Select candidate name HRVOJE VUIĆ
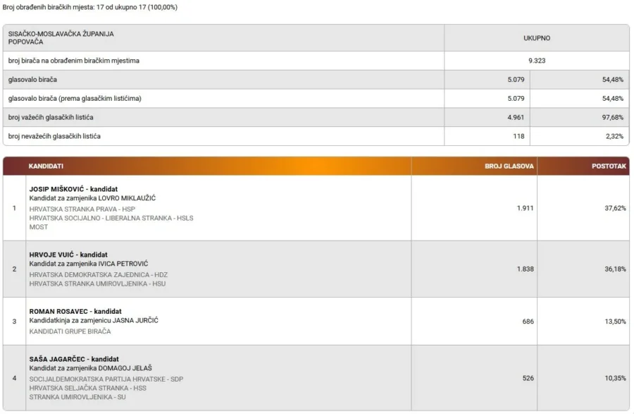Image resolution: width=634 pixels, height=414 pixels. [x=51, y=255]
